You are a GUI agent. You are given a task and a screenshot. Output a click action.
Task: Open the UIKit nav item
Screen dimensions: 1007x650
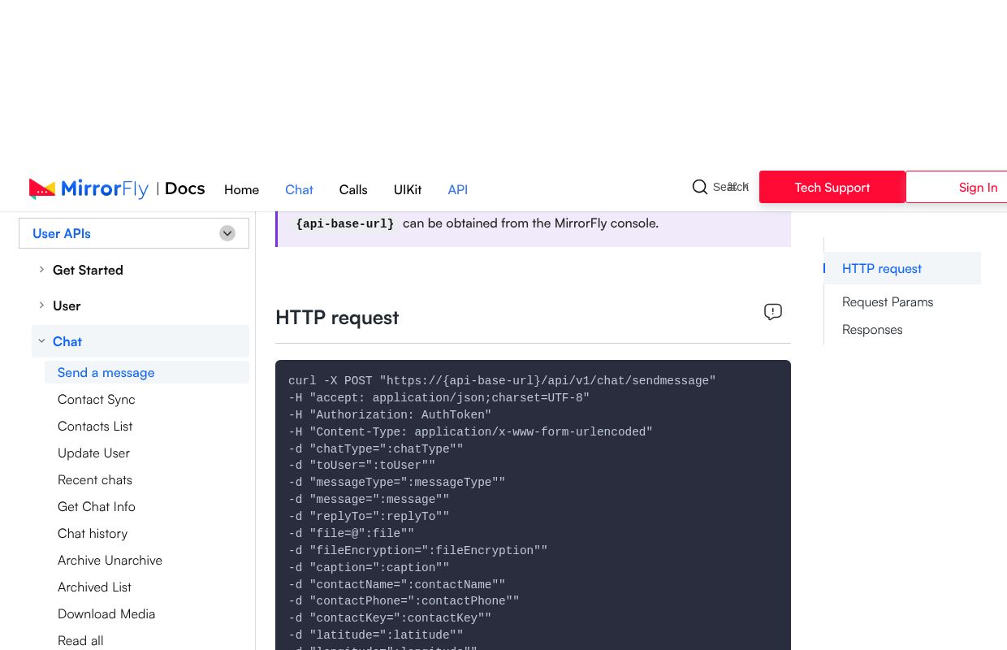click(408, 189)
